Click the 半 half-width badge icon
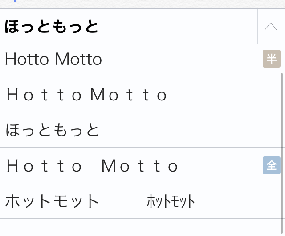Viewport: 285px width, 236px height. [272, 59]
